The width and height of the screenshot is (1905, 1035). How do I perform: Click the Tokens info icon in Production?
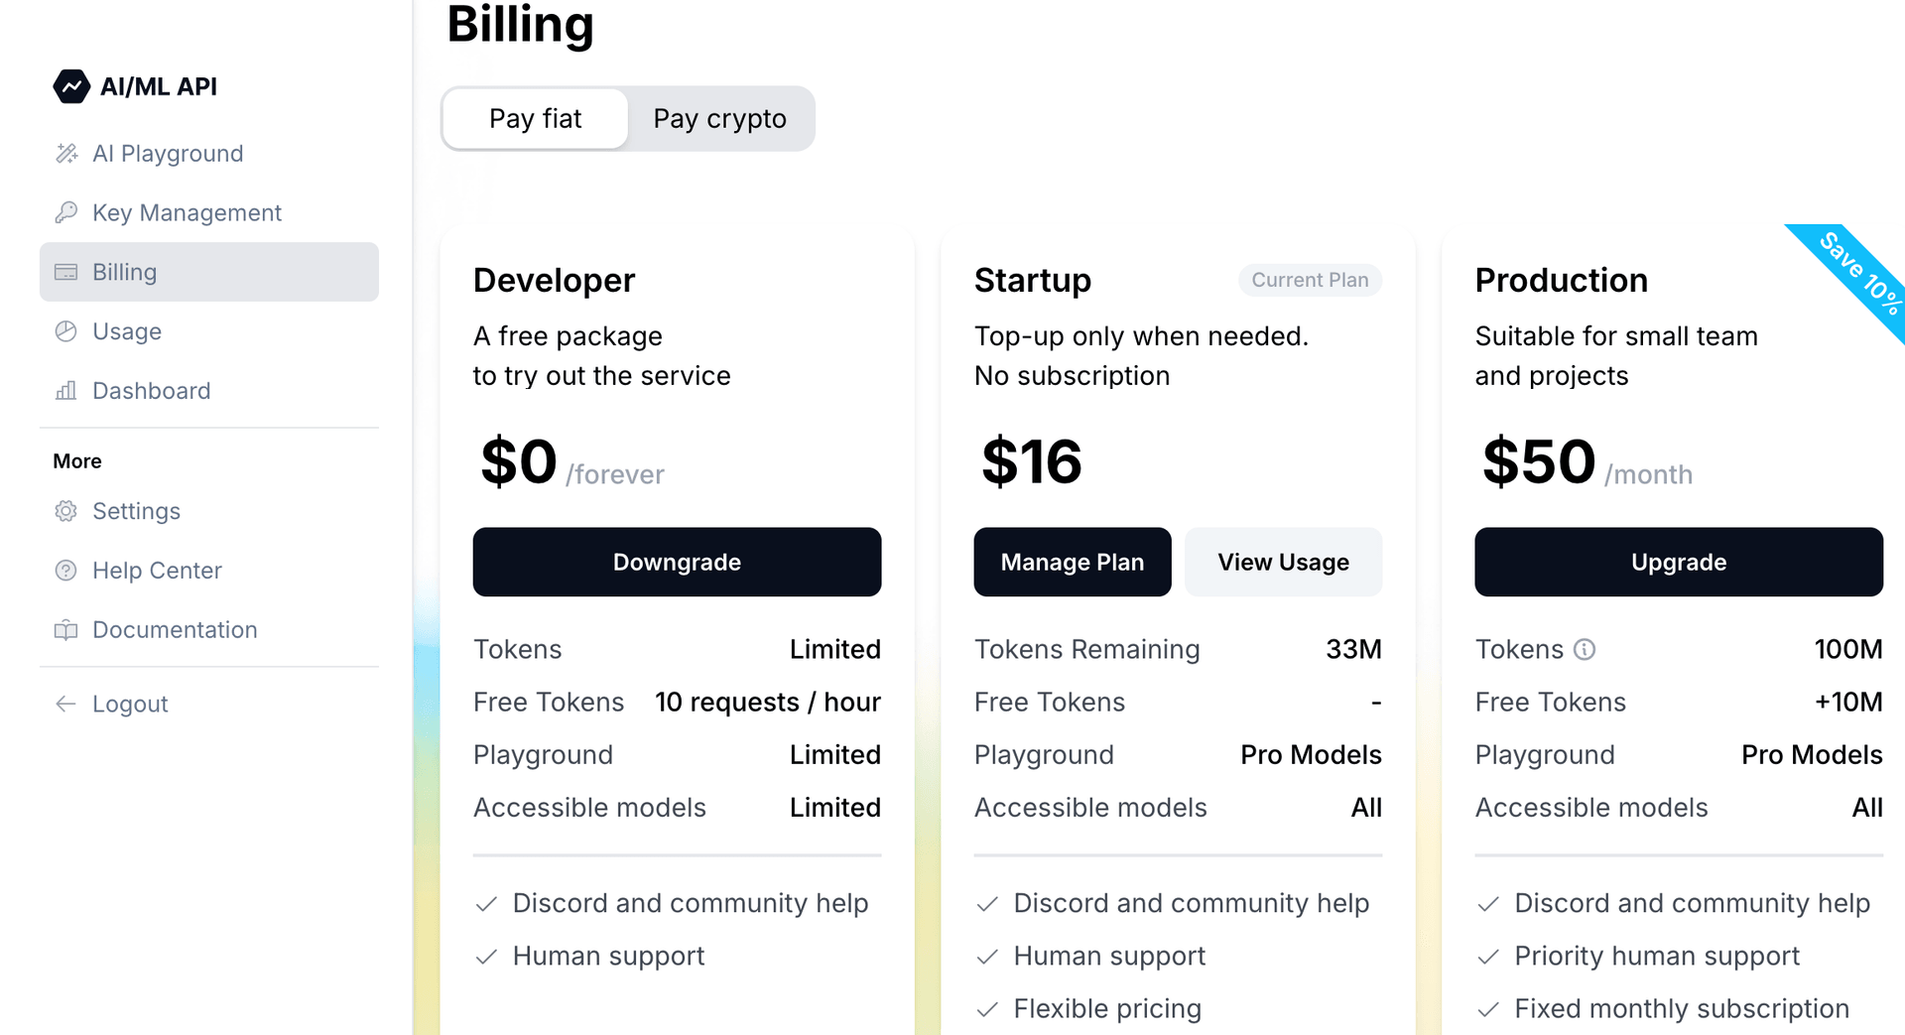(x=1585, y=649)
